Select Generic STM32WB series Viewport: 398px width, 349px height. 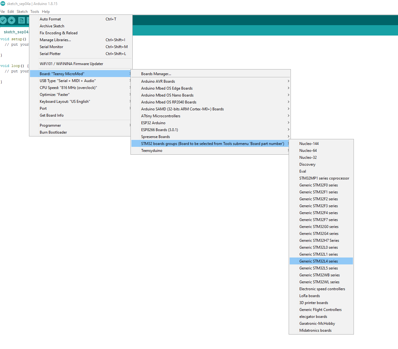click(321, 275)
